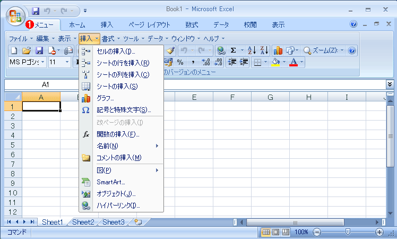Choose シートの列を挿入(C)
397x239 pixels.
[x=122, y=74]
